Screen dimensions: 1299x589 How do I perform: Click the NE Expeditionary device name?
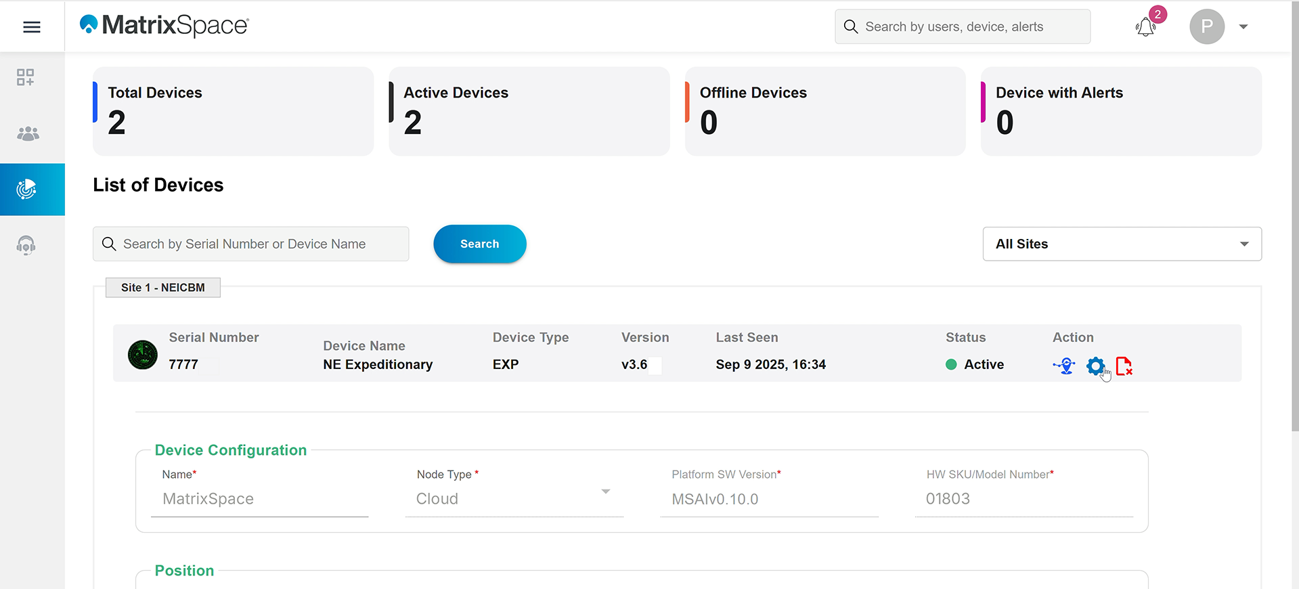click(378, 364)
